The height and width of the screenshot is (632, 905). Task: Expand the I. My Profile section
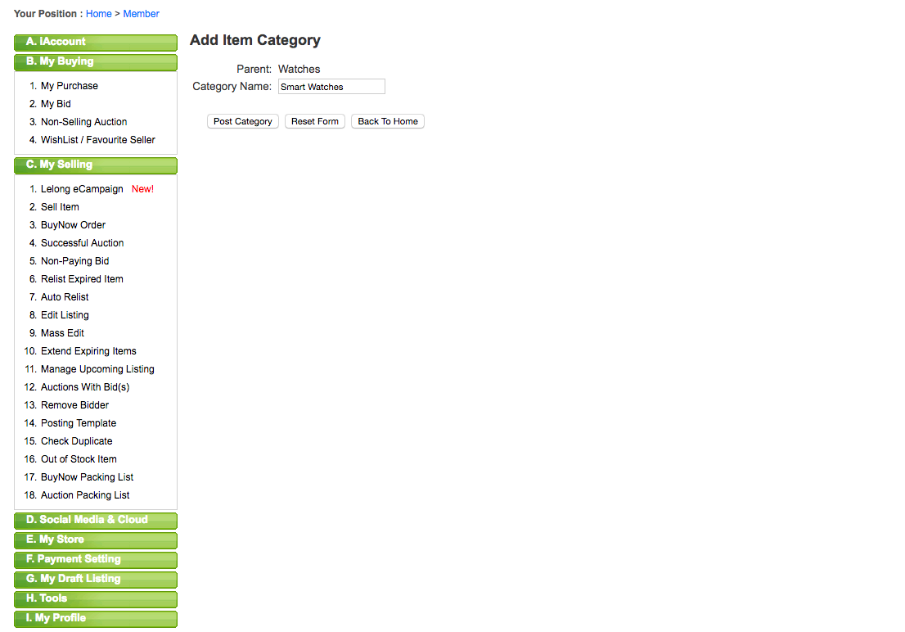tap(96, 618)
